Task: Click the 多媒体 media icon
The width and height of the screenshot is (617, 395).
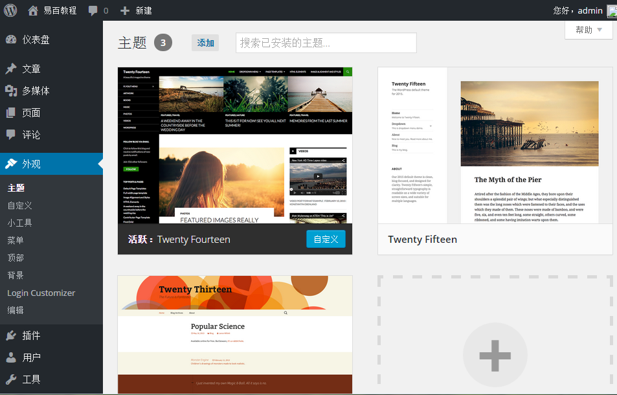Action: (x=11, y=91)
